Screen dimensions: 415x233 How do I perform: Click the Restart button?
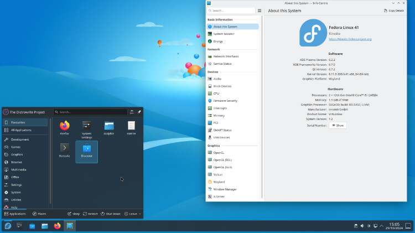(x=90, y=214)
